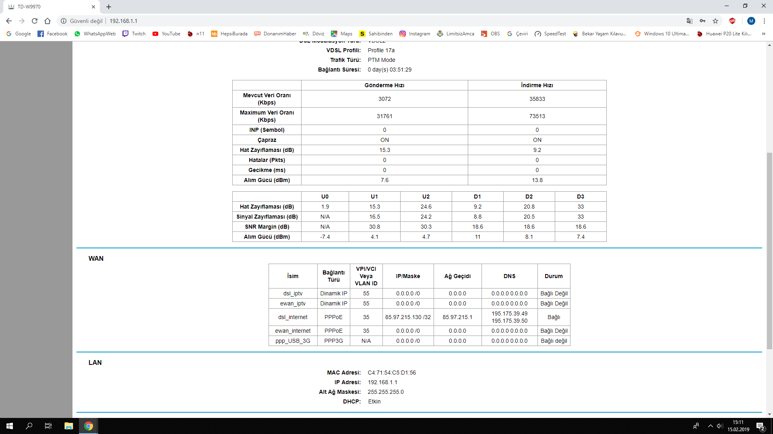
Task: Open the browser home page
Action: (48, 21)
